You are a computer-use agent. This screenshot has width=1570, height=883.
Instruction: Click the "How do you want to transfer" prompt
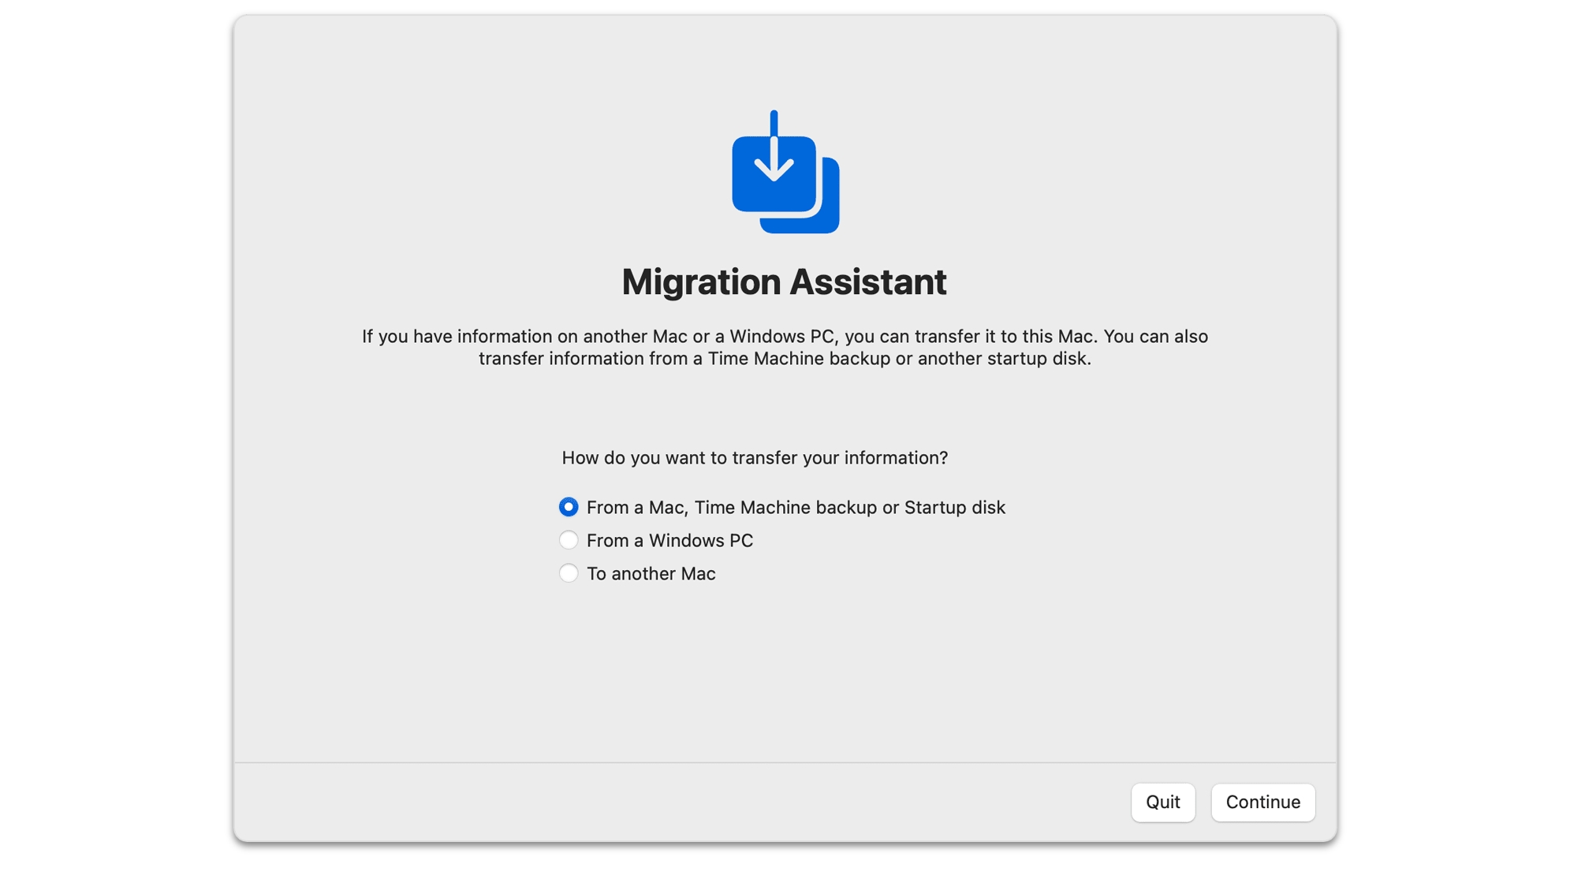(x=755, y=458)
